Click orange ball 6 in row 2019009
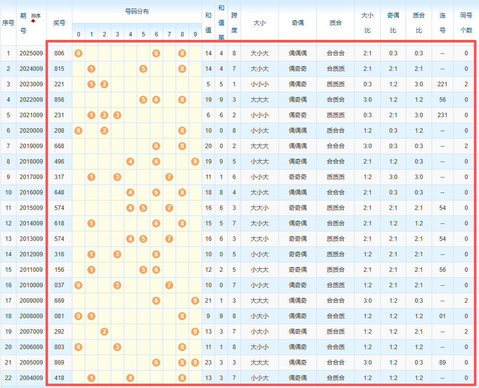 (x=156, y=146)
